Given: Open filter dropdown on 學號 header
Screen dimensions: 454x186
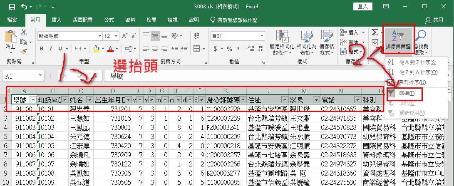Looking at the screenshot, I should pos(33,100).
